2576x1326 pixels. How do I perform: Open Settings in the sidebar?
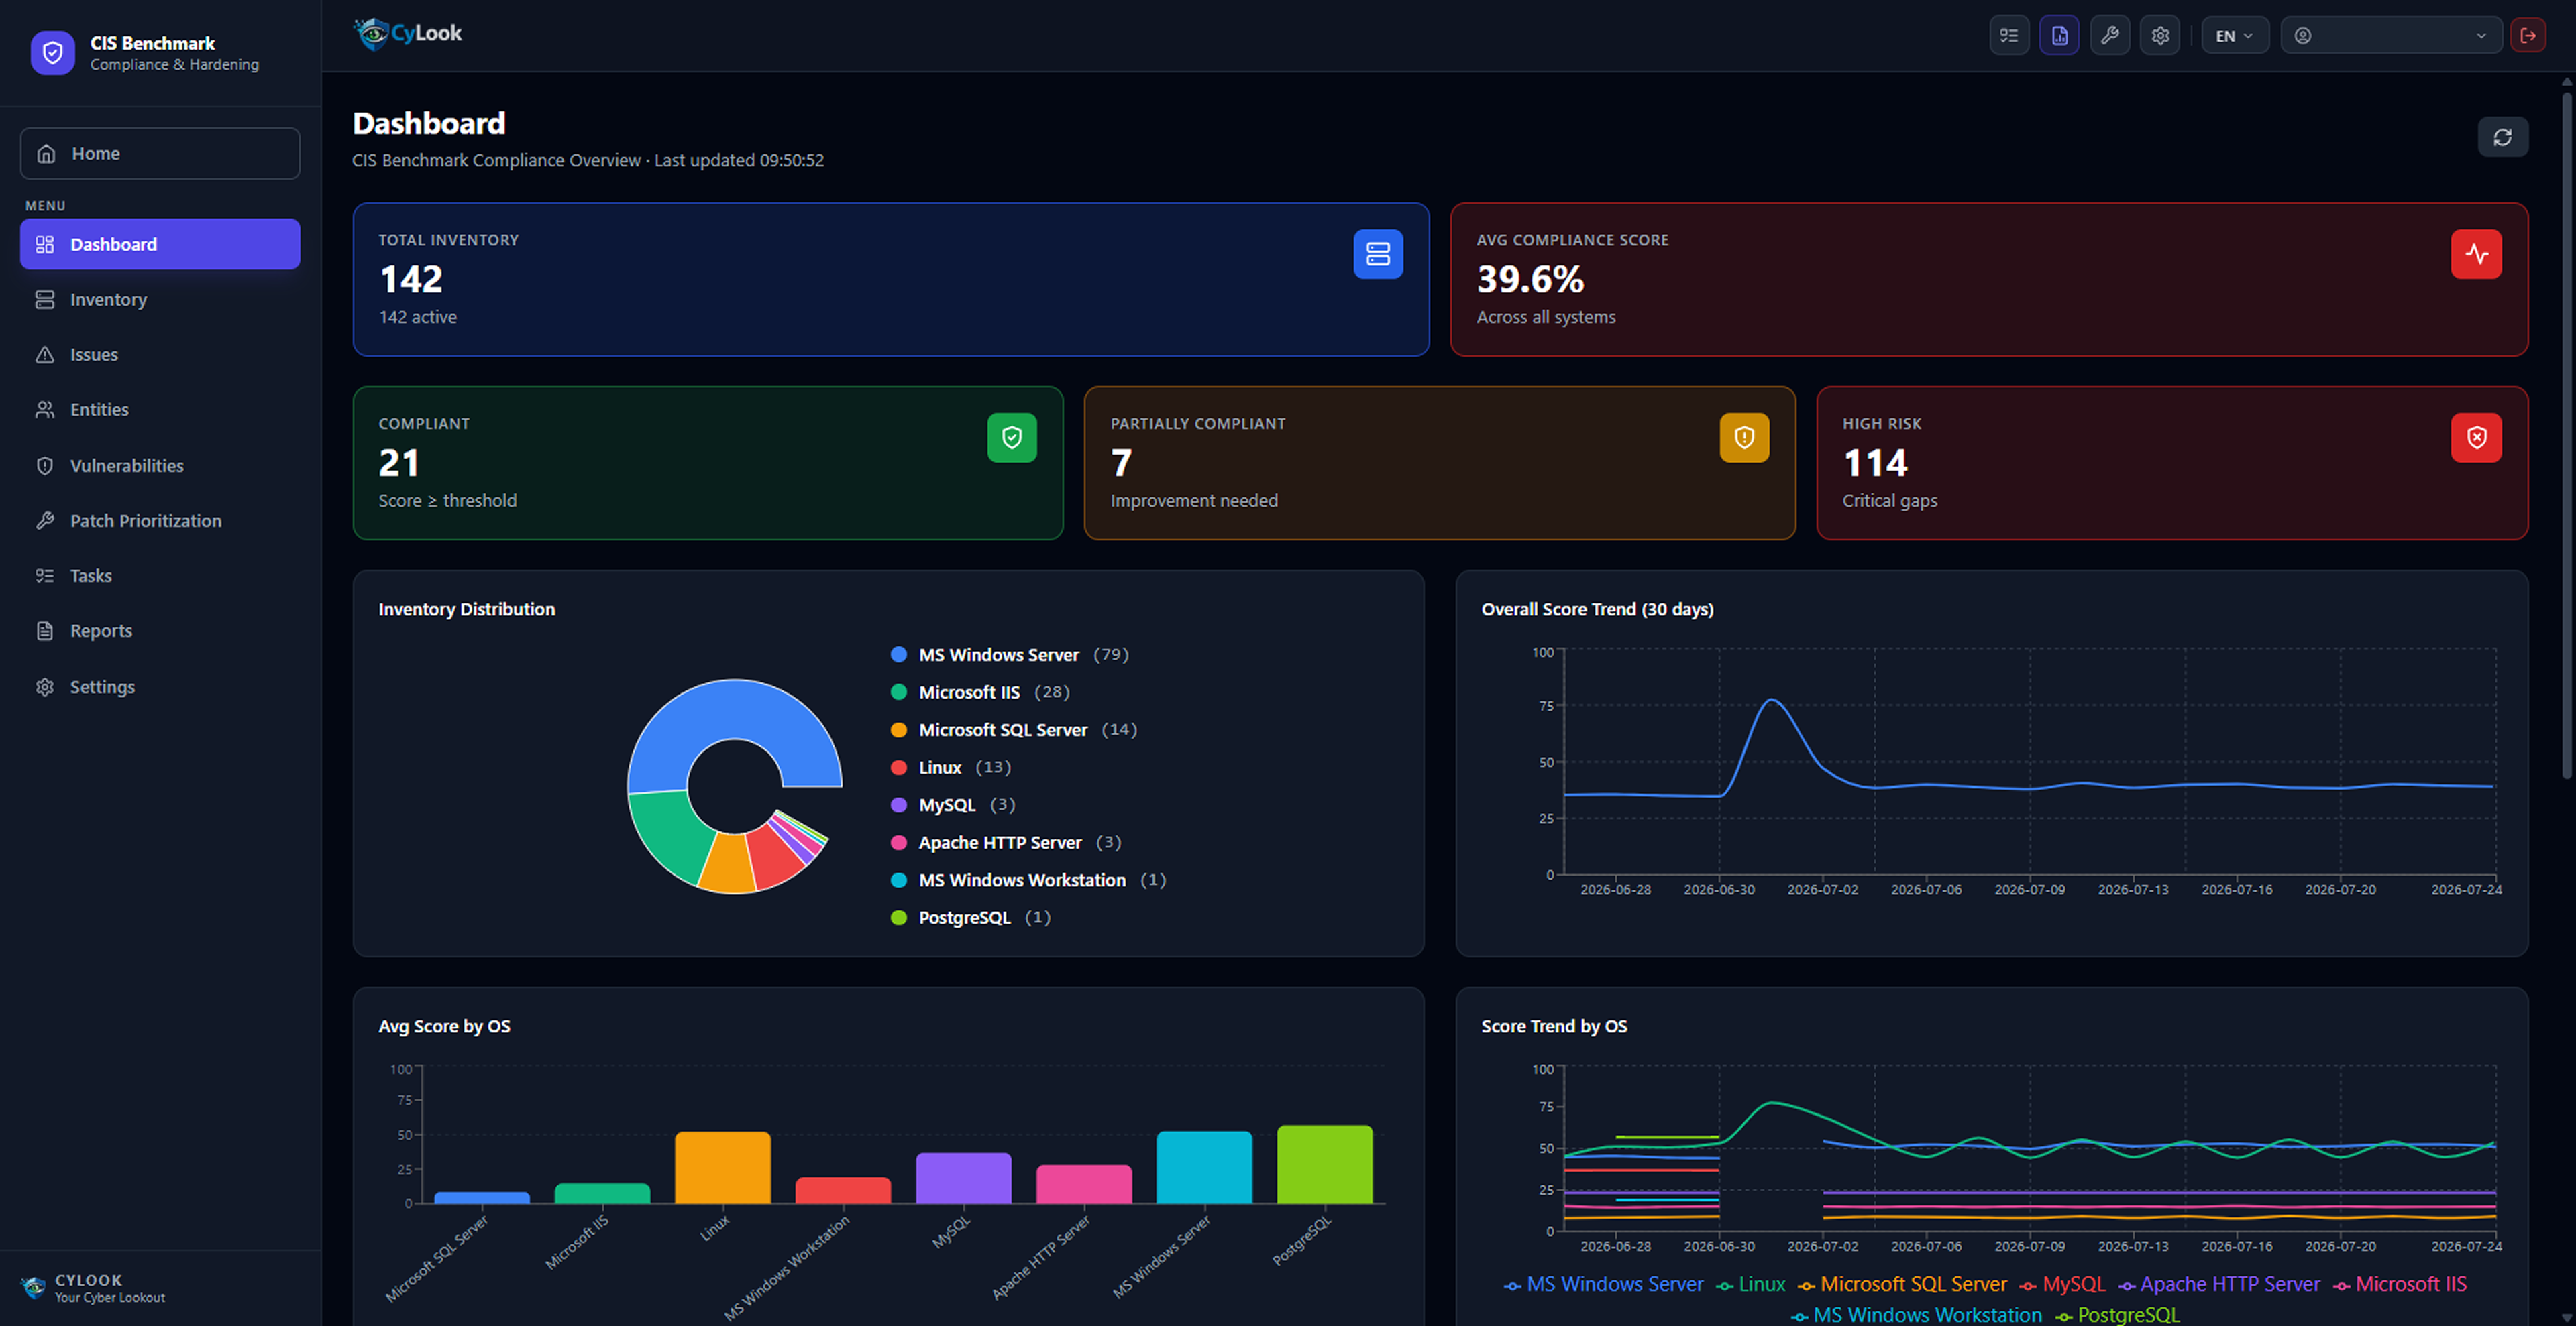(x=160, y=686)
